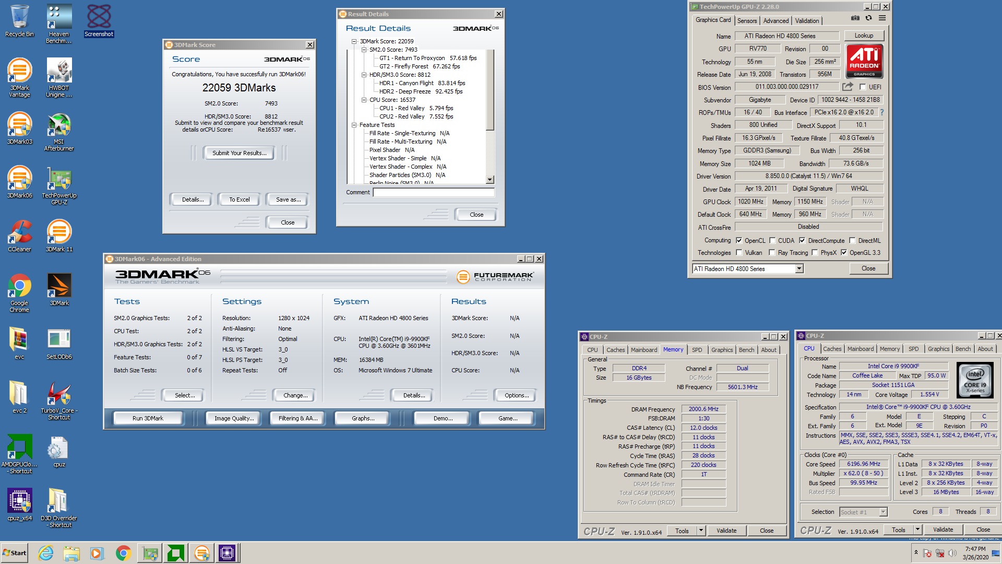Viewport: 1002px width, 564px height.
Task: Open Internet Explorer from the taskbar
Action: [x=46, y=553]
